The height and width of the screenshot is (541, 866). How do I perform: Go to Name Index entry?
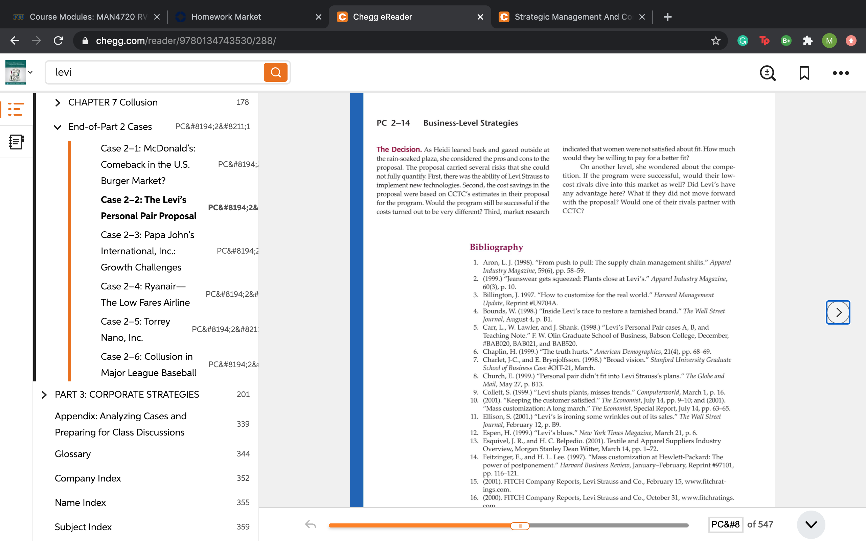click(x=80, y=502)
